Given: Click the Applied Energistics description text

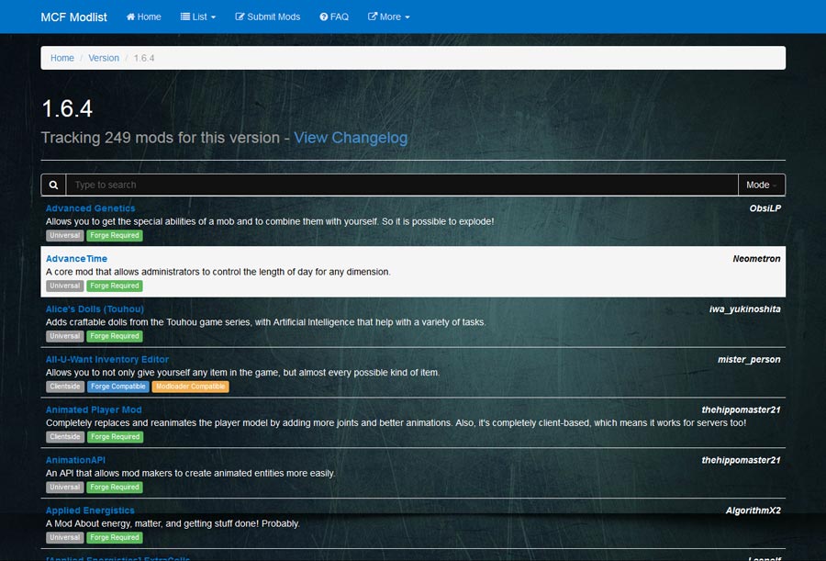Looking at the screenshot, I should click(173, 523).
